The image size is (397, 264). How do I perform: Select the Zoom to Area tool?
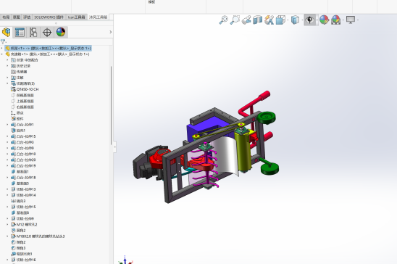click(235, 20)
